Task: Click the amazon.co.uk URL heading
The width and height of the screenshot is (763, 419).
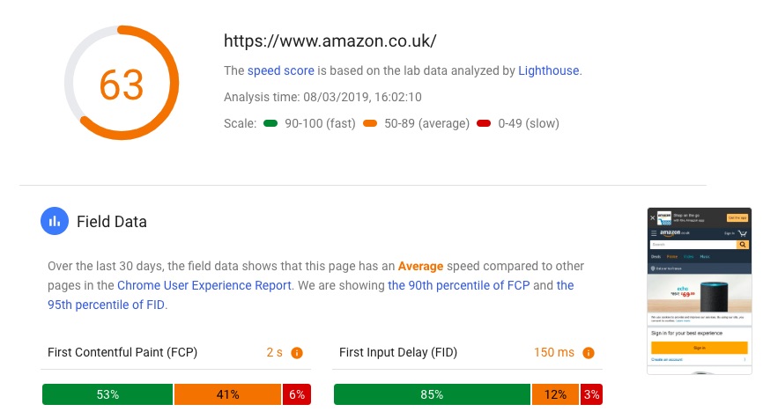Action: (x=330, y=40)
